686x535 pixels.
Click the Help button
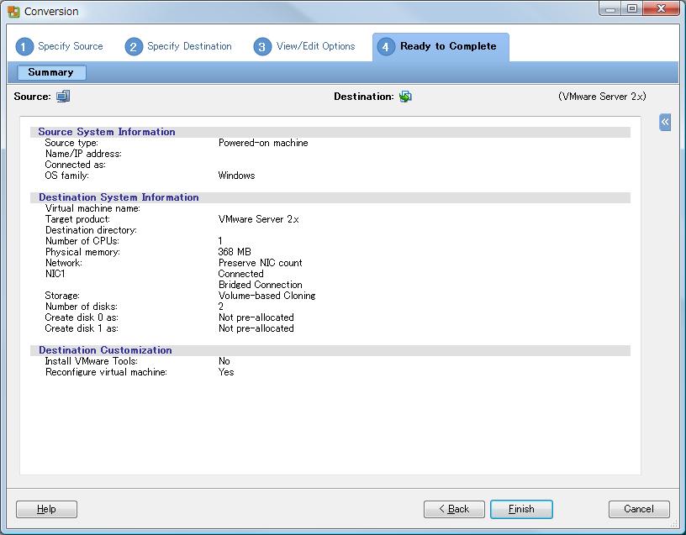(x=46, y=509)
